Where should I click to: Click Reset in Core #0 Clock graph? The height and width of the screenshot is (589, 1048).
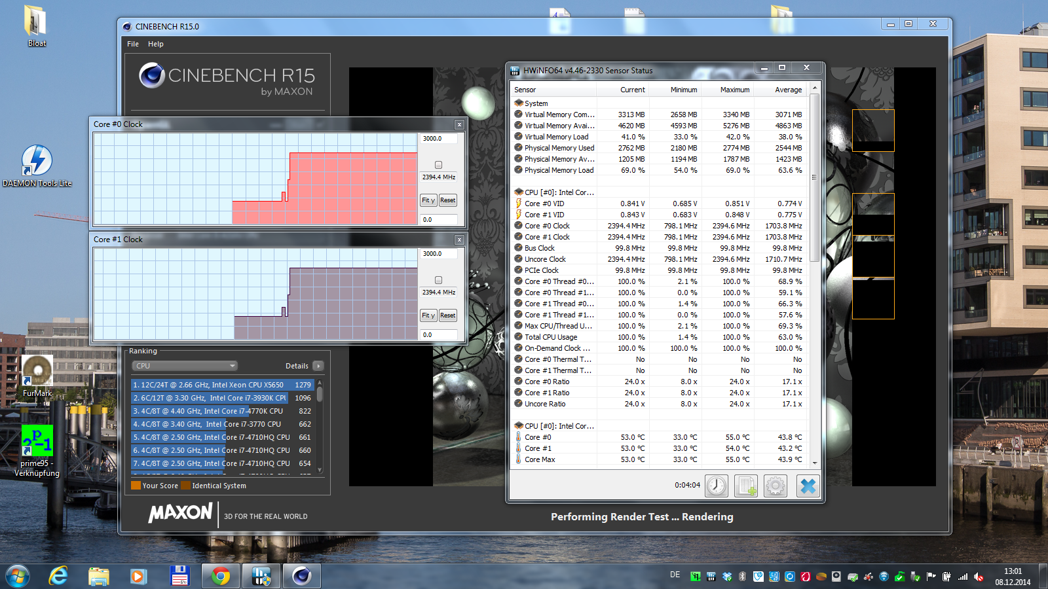[x=448, y=200]
